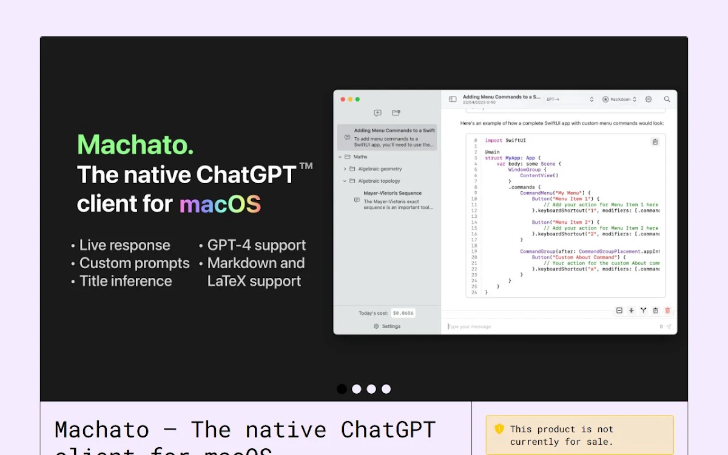This screenshot has height=455, width=728.
Task: Click the Markdown and LaTeX support text
Action: point(256,272)
